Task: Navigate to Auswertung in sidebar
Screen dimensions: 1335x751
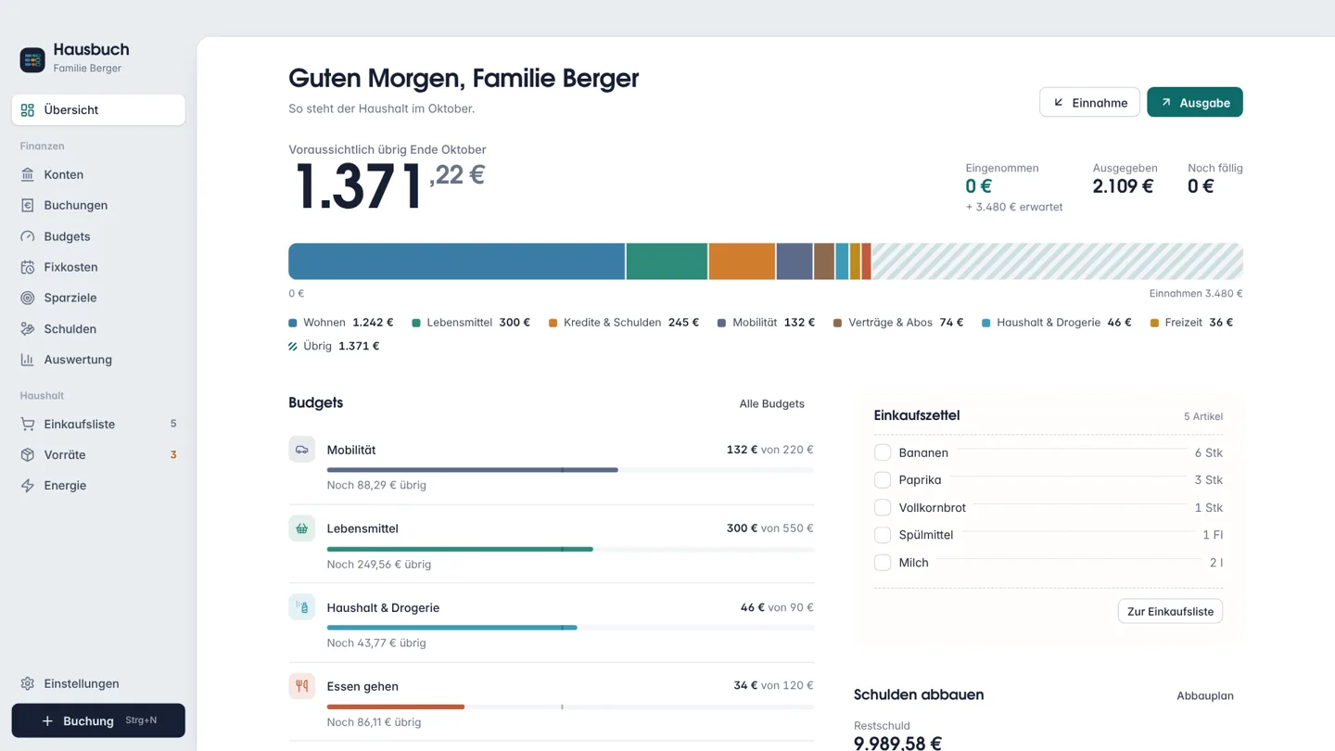Action: (98, 360)
